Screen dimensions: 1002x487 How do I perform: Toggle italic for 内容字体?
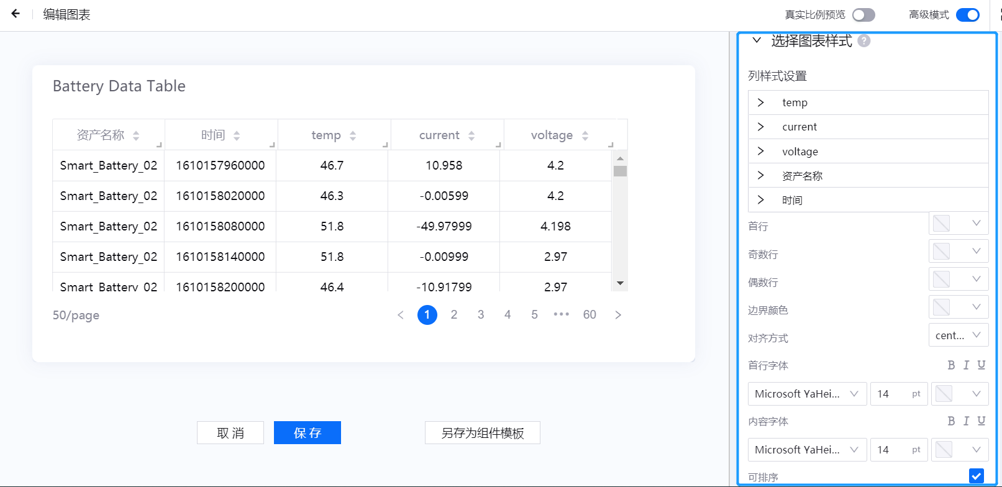(966, 421)
